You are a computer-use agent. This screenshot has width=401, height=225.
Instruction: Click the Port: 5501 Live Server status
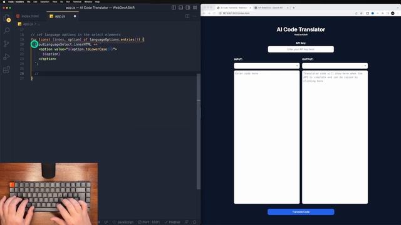[149, 222]
